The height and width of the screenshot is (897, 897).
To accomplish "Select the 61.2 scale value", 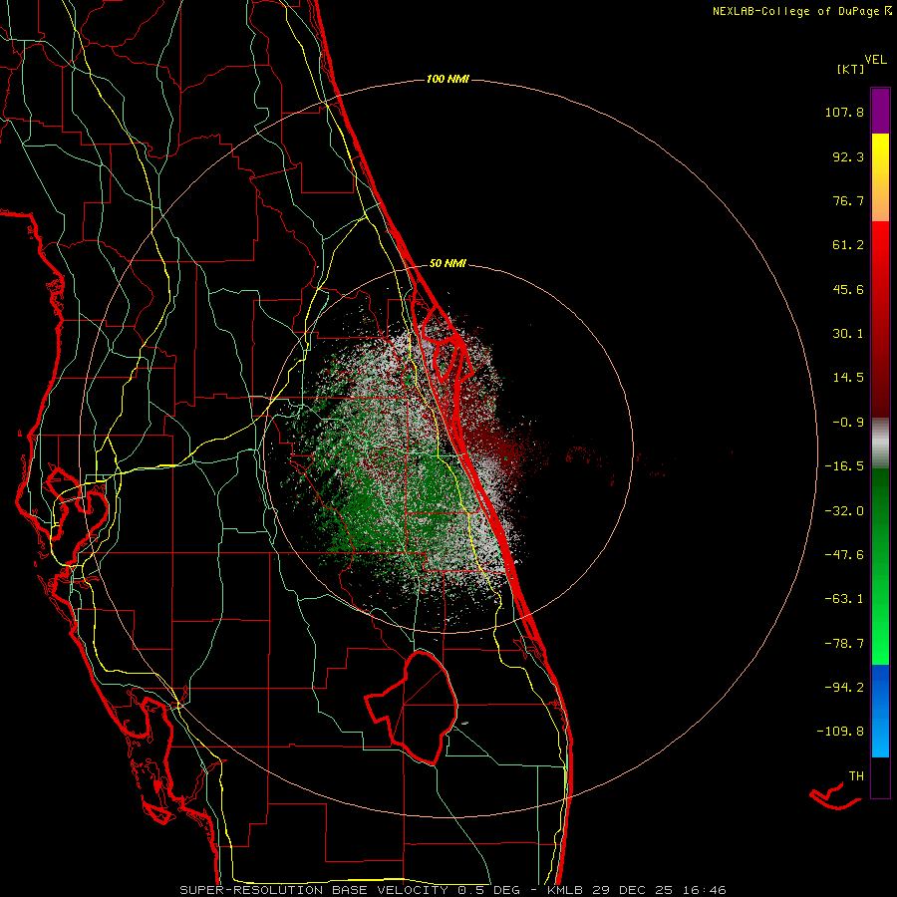I will [x=848, y=245].
